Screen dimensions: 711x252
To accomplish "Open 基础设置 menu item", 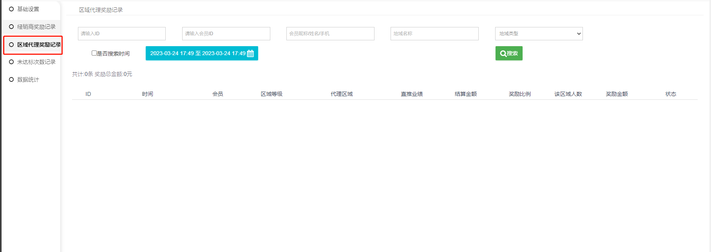I will click(x=28, y=9).
